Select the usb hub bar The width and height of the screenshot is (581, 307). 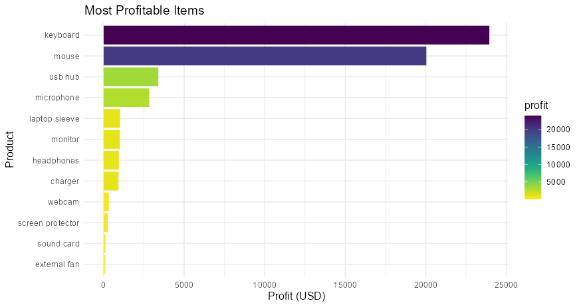pos(130,77)
